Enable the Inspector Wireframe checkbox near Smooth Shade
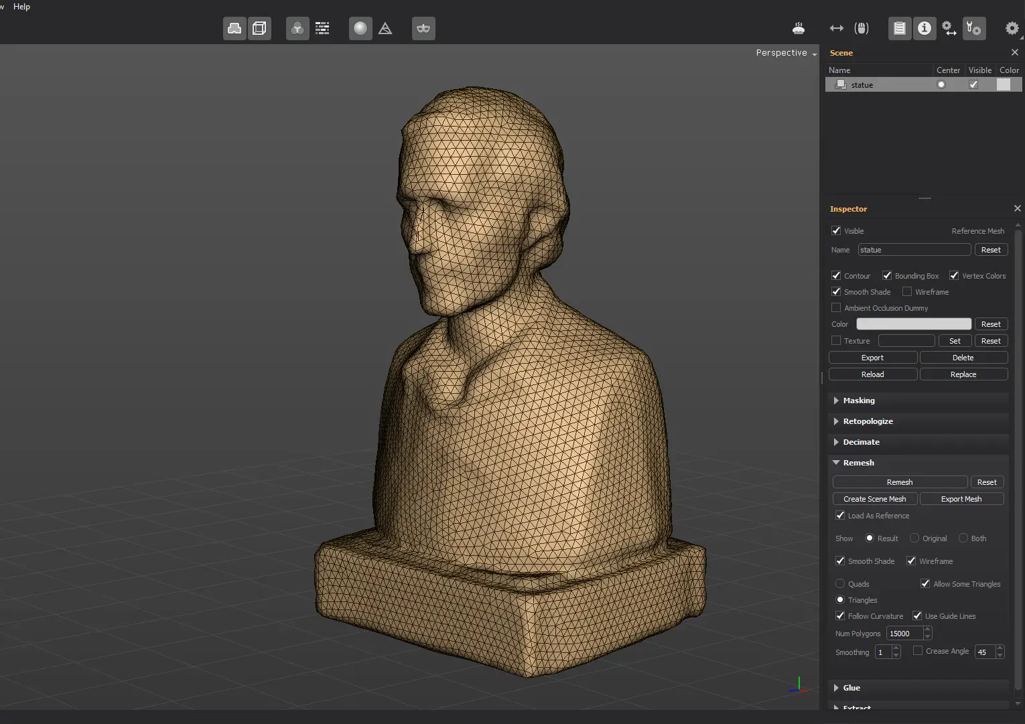The width and height of the screenshot is (1025, 724). [x=907, y=291]
